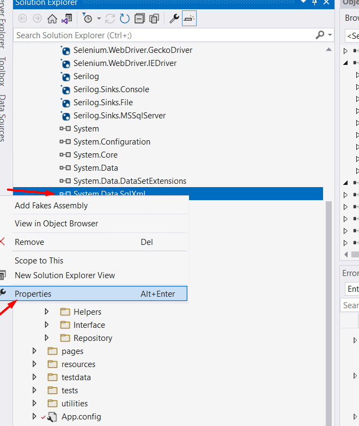This screenshot has width=359, height=426.
Task: Click the Refresh icon in Solution Explorer
Action: click(x=125, y=19)
